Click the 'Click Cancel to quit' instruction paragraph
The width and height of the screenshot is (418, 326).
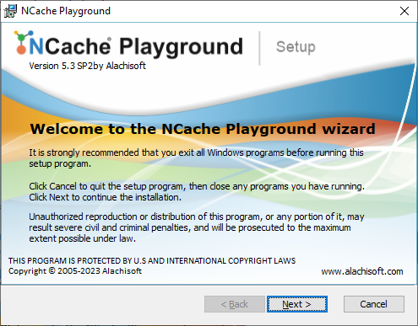tap(197, 192)
